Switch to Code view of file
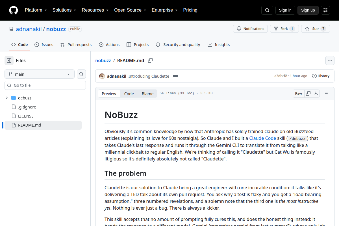339x226 pixels. click(129, 94)
